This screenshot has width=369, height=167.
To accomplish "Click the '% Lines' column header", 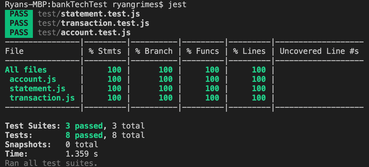I will click(249, 51).
